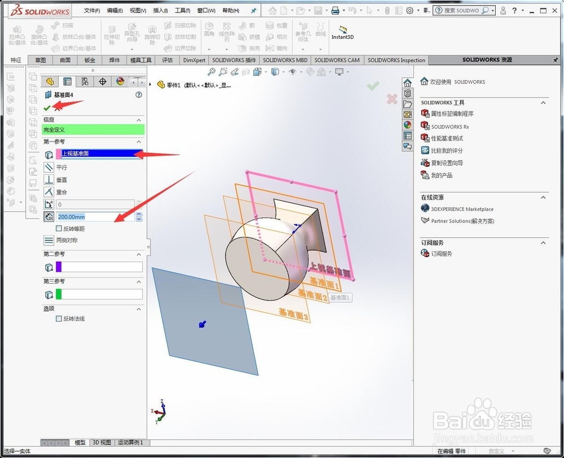Expand the part tree arrow beside 零件1

click(151, 85)
